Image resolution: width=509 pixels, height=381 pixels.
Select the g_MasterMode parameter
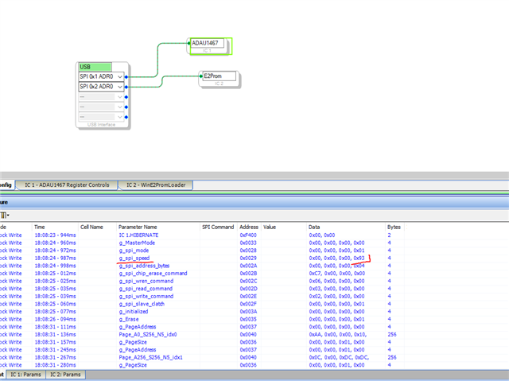point(137,243)
